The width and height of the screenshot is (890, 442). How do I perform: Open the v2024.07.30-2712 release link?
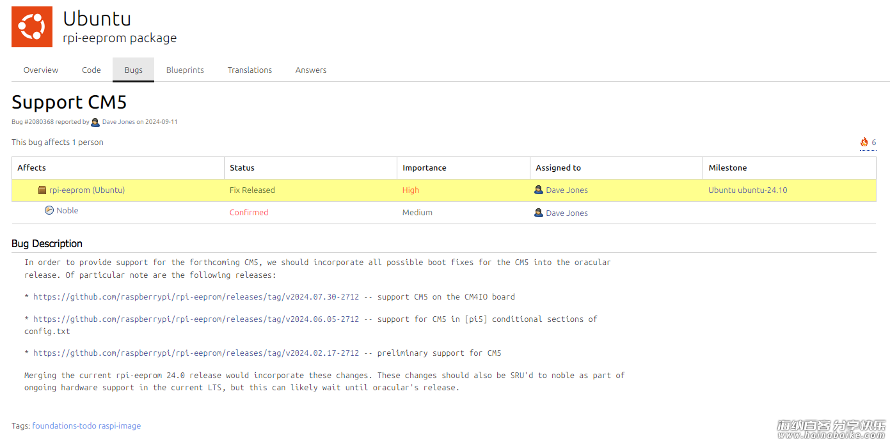pos(196,297)
